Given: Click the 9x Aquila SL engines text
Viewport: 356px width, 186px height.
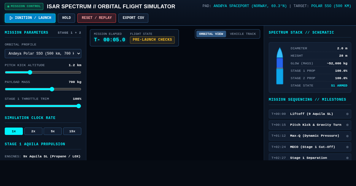Looking at the screenshot, I should click(x=52, y=156).
